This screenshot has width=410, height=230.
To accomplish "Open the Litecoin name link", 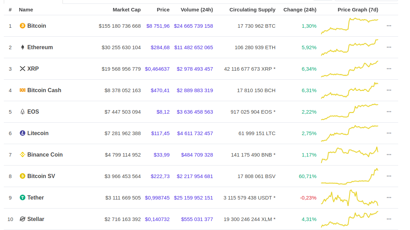I will (38, 133).
